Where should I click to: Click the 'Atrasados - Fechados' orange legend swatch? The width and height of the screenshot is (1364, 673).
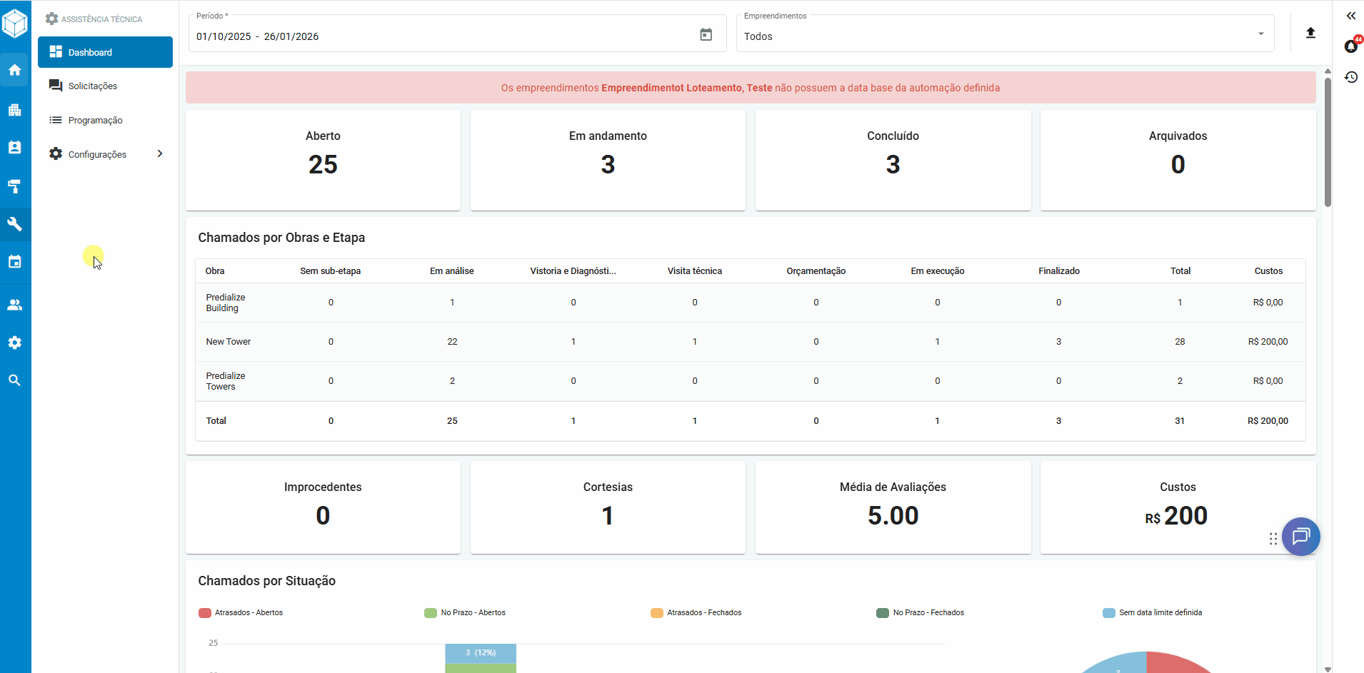[657, 612]
